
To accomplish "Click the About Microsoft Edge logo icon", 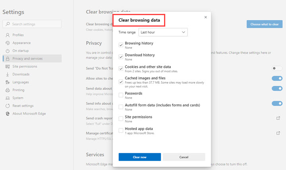I will pos(8,114).
